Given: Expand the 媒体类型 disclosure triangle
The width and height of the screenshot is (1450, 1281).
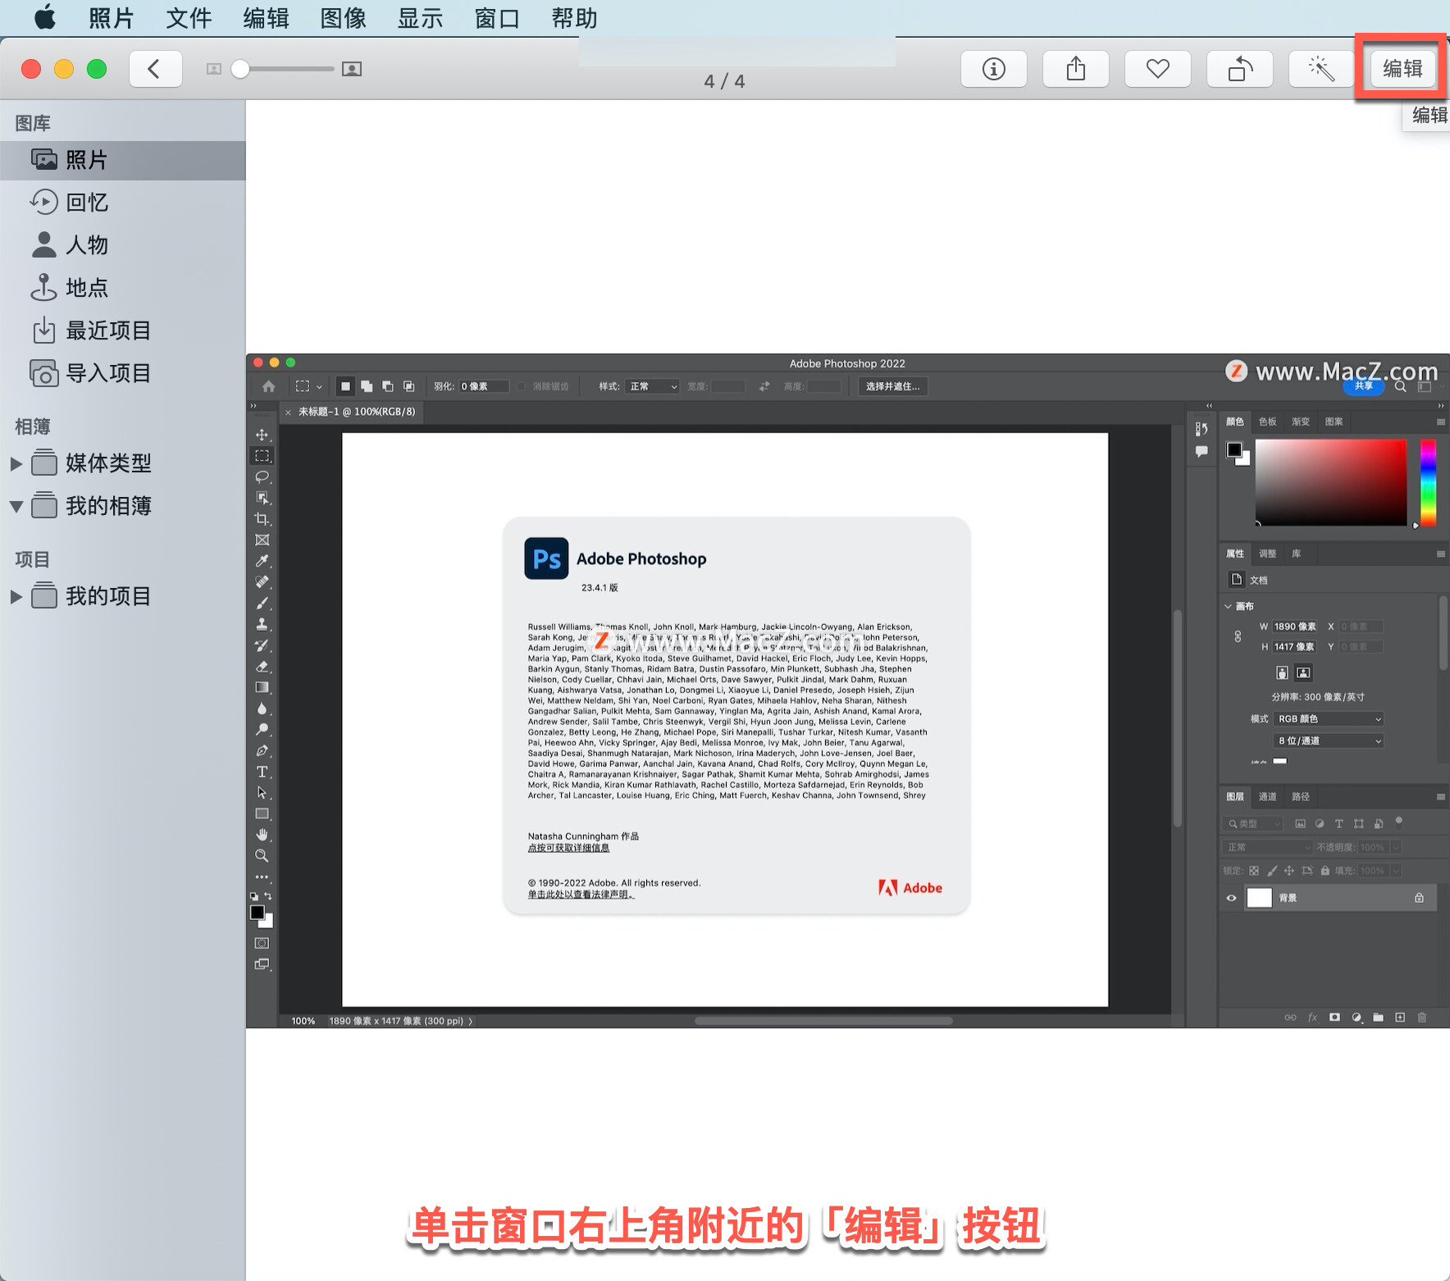Looking at the screenshot, I should pyautogui.click(x=16, y=463).
